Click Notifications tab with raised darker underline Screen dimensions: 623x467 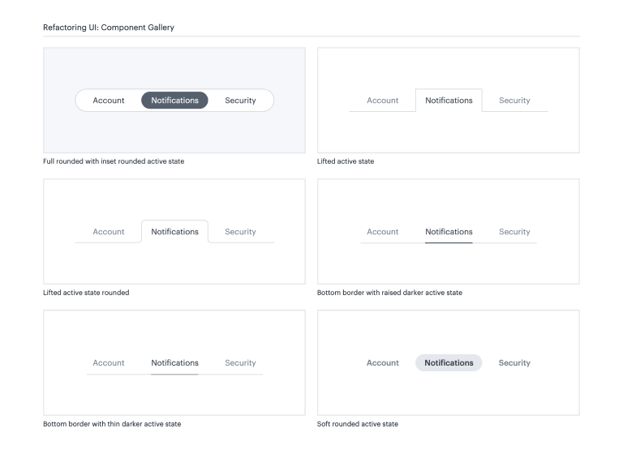449,232
